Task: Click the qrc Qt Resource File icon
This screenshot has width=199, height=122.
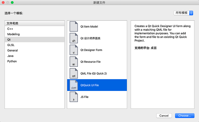Action: (74, 62)
